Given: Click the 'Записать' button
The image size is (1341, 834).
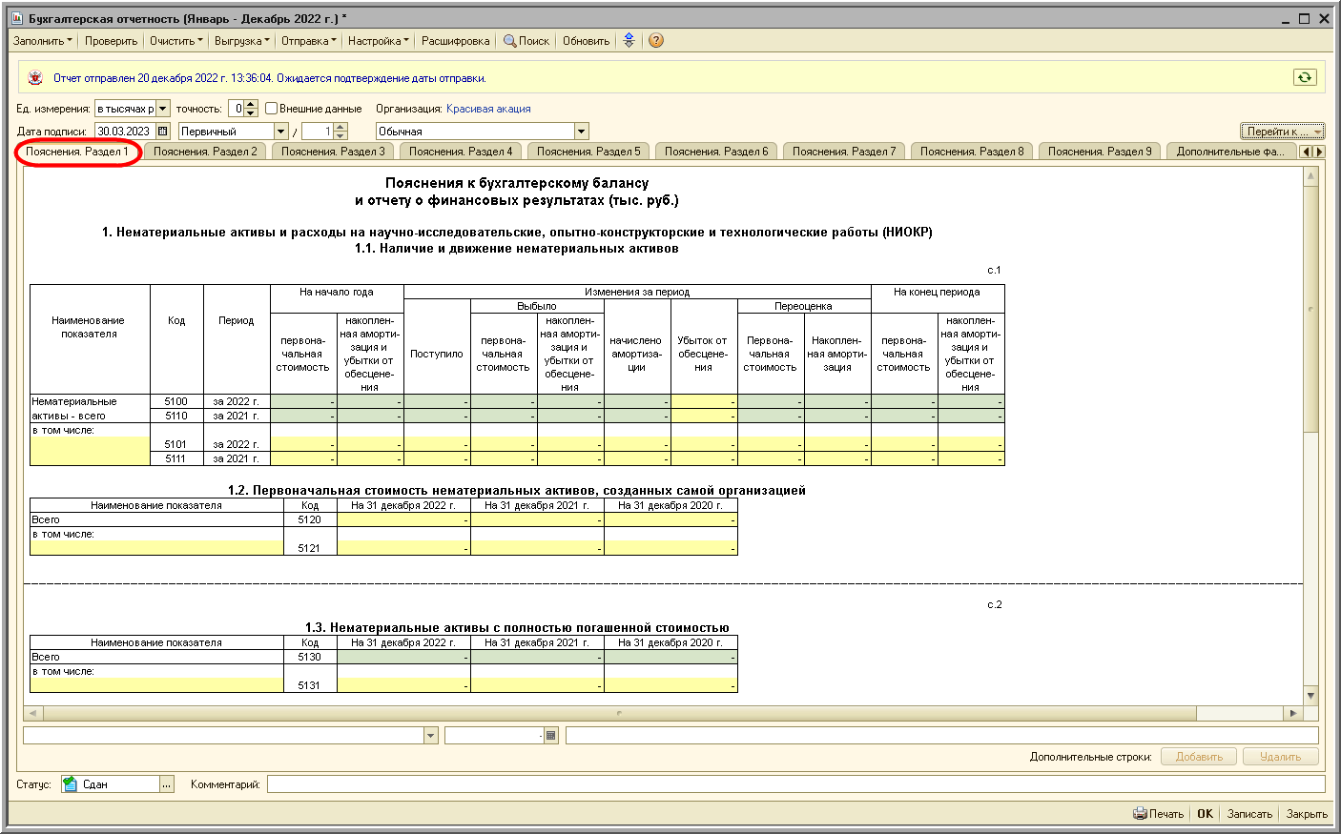Looking at the screenshot, I should pos(1249,814).
